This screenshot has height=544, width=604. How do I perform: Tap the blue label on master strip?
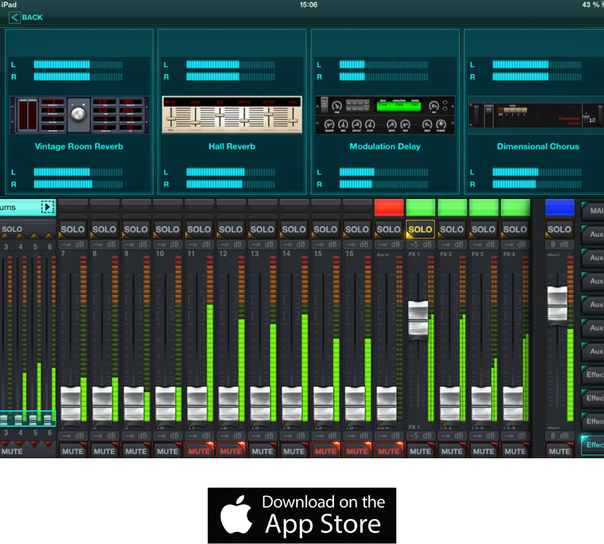click(x=560, y=207)
